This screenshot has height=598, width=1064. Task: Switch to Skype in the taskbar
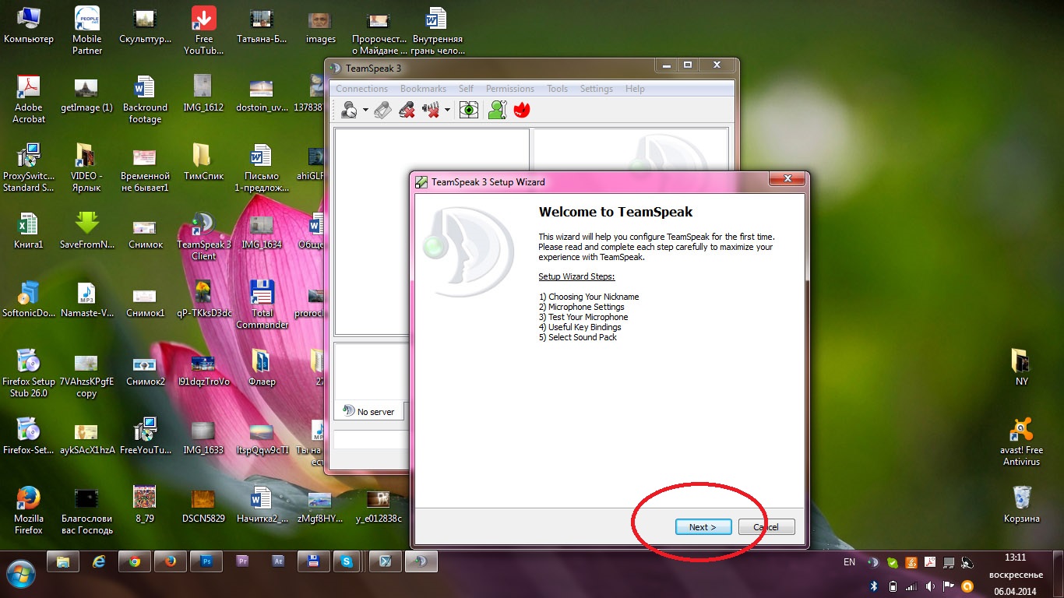point(347,561)
